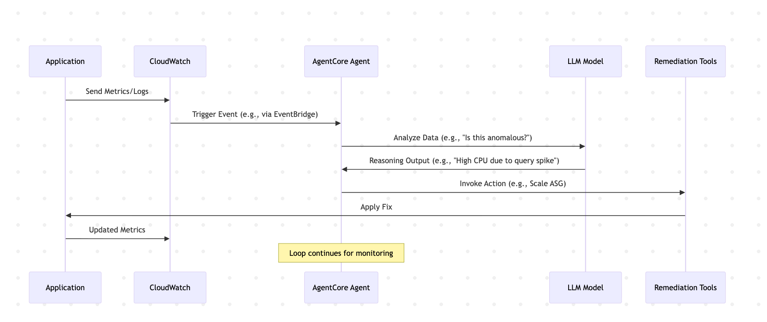Click the bottom Application participant box

coord(65,288)
